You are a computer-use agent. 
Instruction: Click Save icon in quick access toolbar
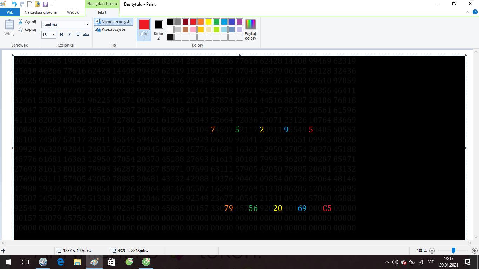[x=45, y=4]
